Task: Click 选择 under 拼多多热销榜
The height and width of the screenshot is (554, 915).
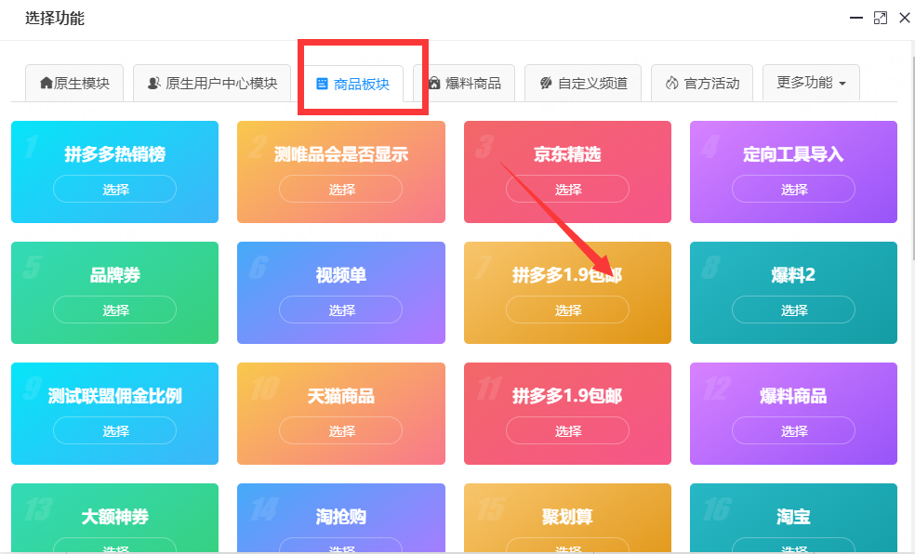Action: click(x=115, y=189)
